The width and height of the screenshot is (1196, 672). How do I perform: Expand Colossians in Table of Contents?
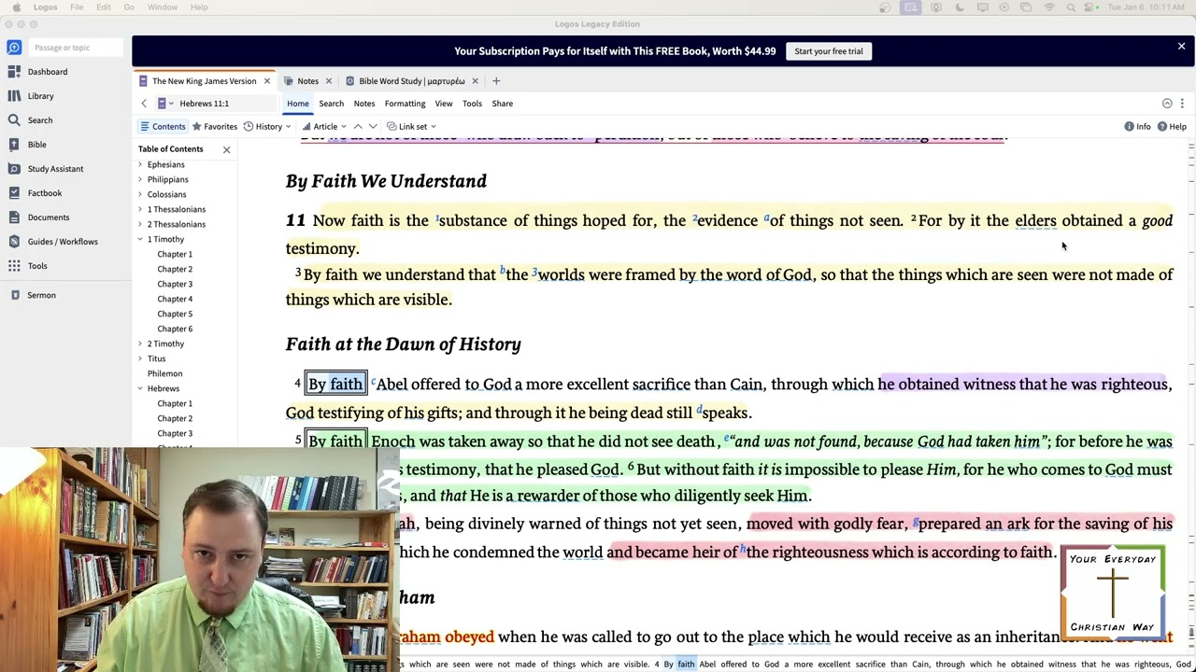click(x=140, y=194)
